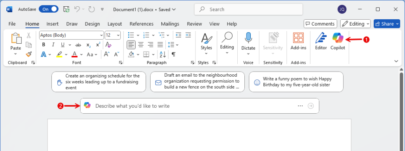Image resolution: width=405 pixels, height=151 pixels.
Task: Toggle Bold formatting
Action: 44,45
